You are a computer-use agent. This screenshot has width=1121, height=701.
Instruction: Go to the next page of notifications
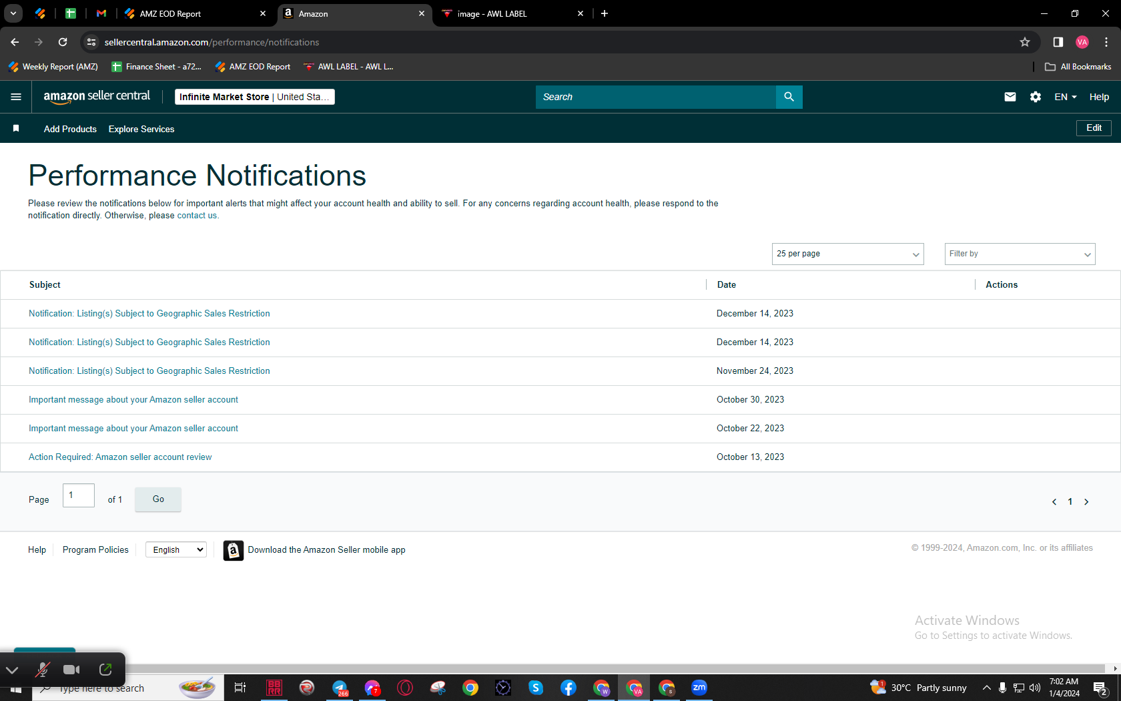click(x=1086, y=502)
